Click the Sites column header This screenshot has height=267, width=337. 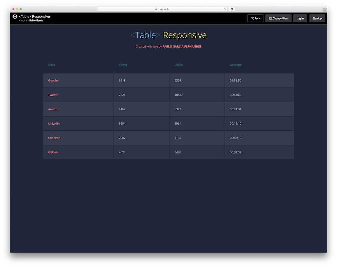pos(51,65)
